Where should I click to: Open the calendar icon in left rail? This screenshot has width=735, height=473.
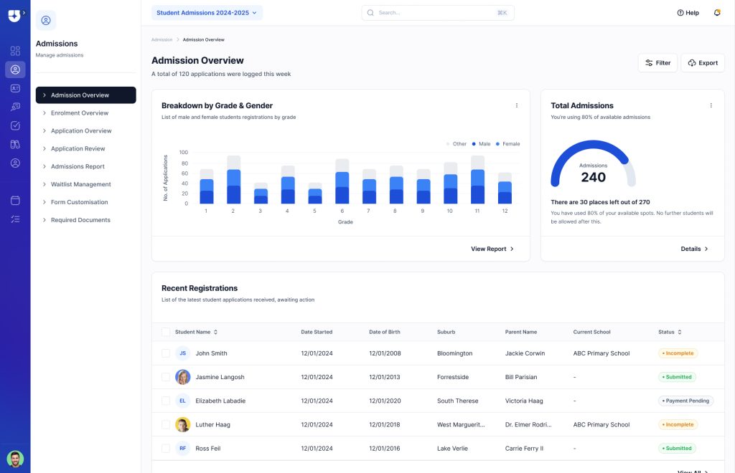16,200
